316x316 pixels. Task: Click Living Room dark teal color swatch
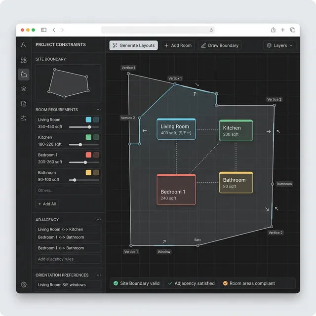(96, 119)
